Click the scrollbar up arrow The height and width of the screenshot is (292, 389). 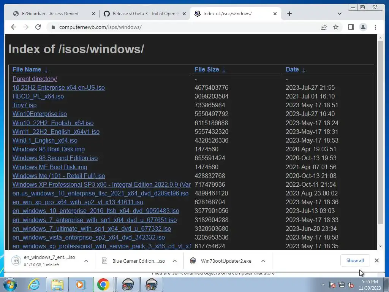tap(380, 38)
